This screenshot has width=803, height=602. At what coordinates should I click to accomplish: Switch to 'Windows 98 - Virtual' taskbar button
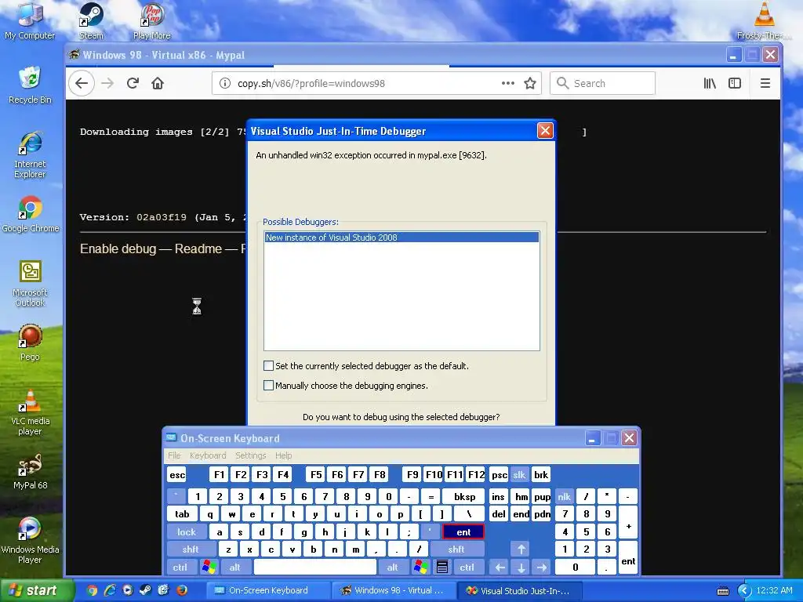pos(392,590)
